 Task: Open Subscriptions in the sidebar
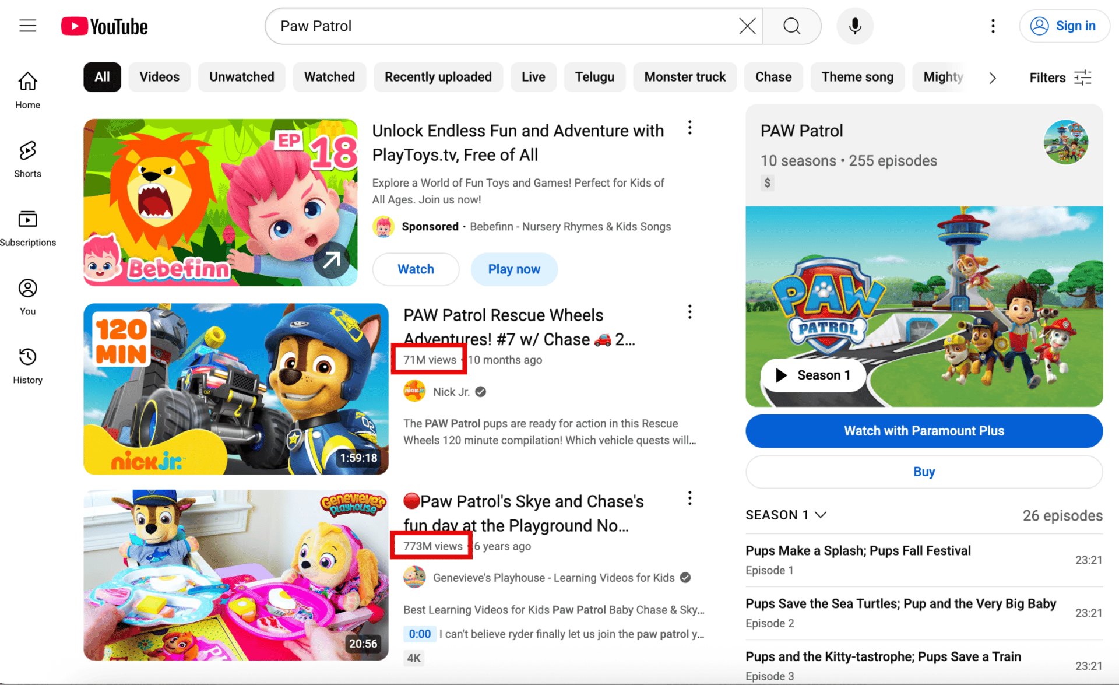pyautogui.click(x=27, y=228)
